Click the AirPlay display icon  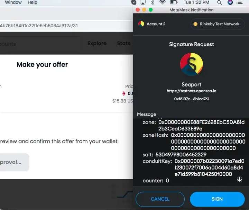(x=143, y=2)
